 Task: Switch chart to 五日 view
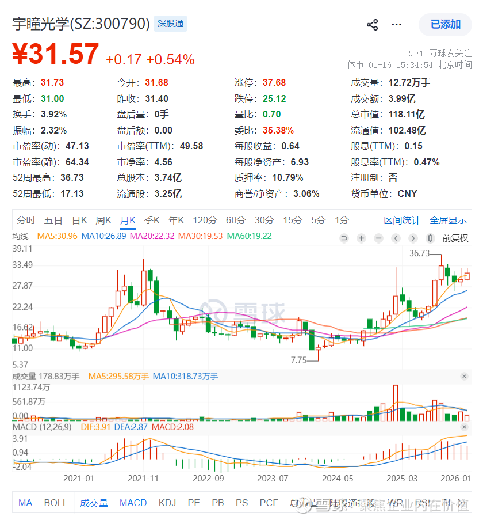(53, 220)
